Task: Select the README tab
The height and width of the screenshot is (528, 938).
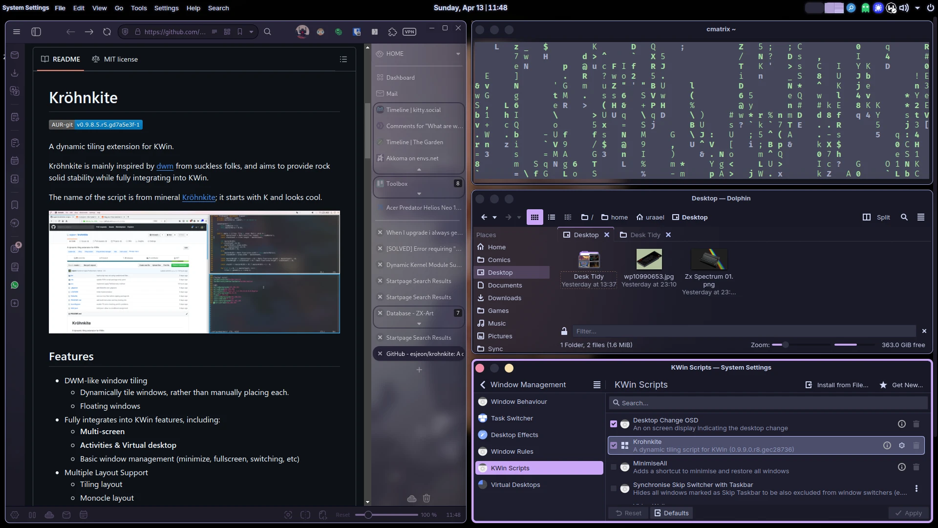Action: (61, 59)
